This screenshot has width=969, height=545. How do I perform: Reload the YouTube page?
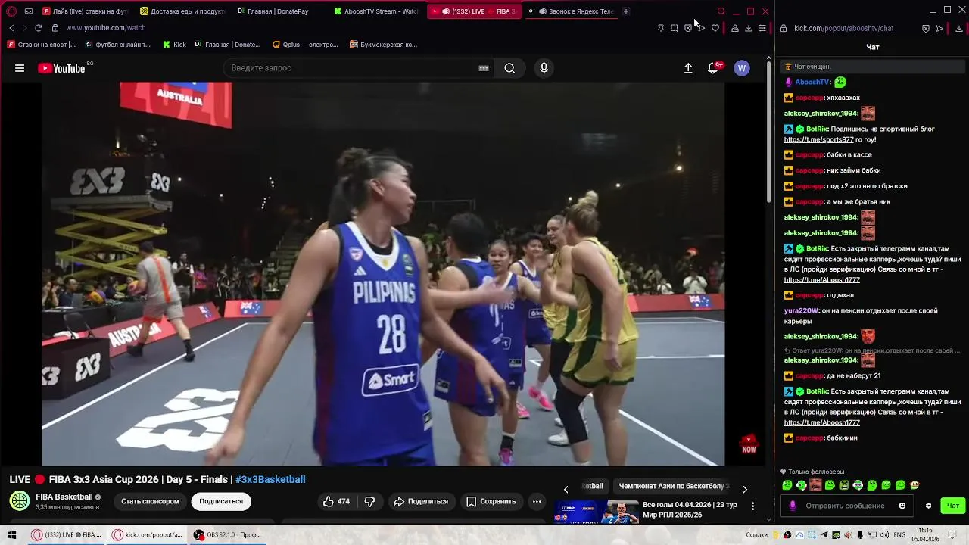[x=38, y=28]
